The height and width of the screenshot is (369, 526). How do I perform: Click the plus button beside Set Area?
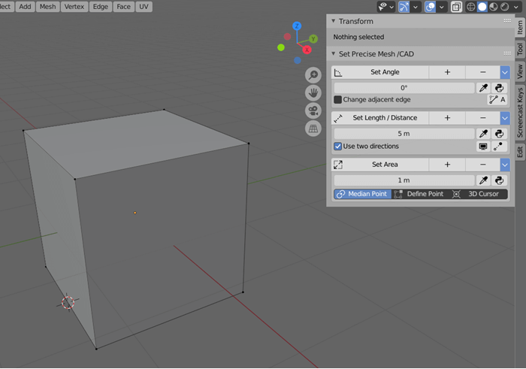click(447, 165)
